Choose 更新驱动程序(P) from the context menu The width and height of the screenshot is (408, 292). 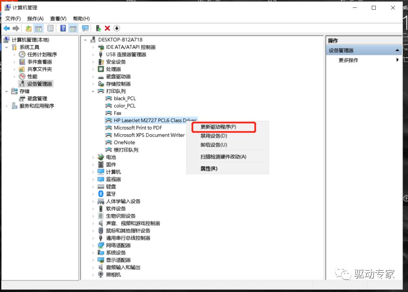coord(218,127)
